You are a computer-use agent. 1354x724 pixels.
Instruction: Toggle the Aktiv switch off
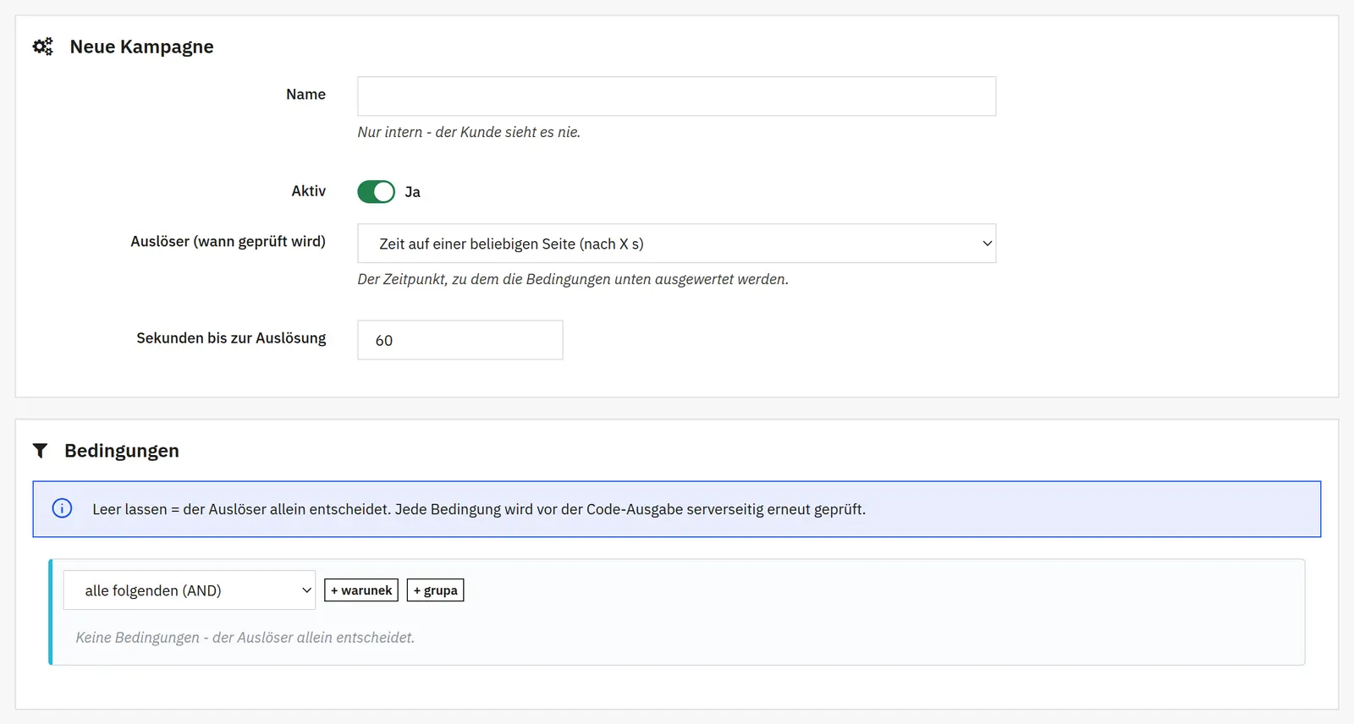point(376,192)
